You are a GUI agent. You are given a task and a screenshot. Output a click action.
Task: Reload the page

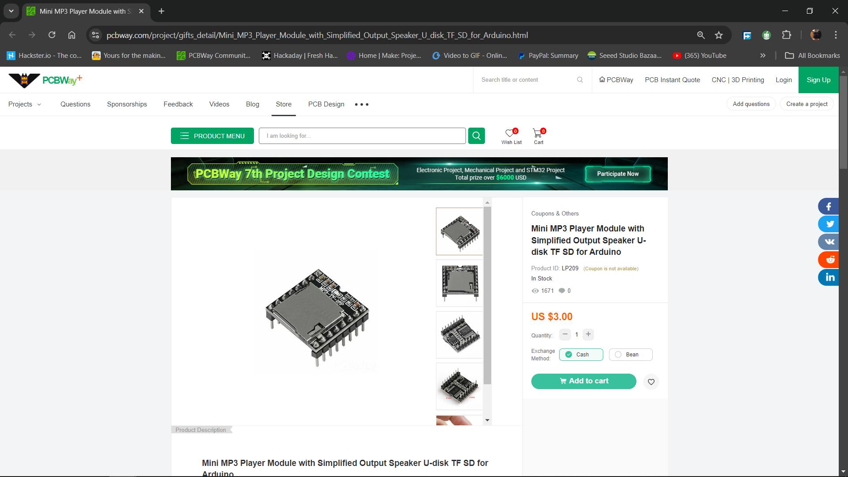(52, 35)
